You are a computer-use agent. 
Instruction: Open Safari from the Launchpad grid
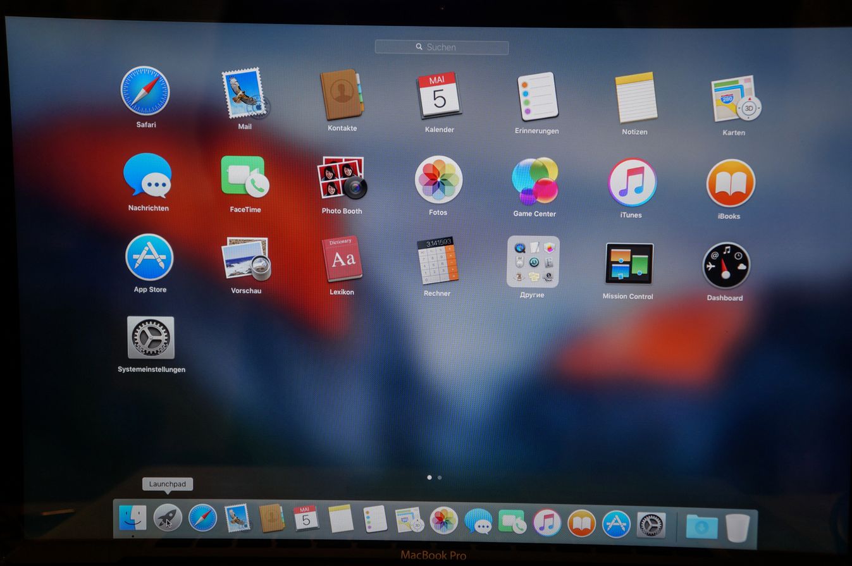click(145, 91)
